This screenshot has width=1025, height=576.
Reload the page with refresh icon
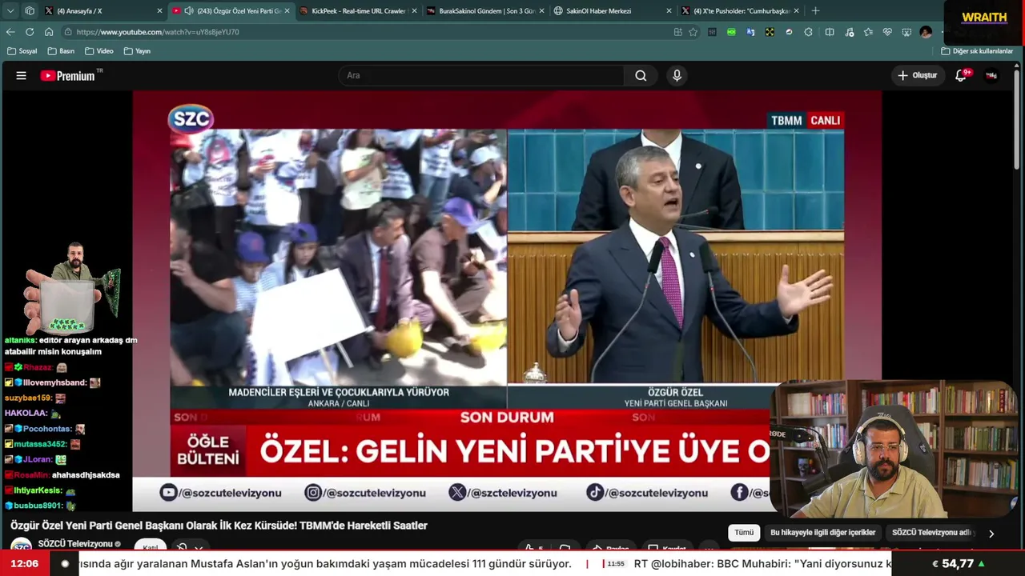click(30, 32)
